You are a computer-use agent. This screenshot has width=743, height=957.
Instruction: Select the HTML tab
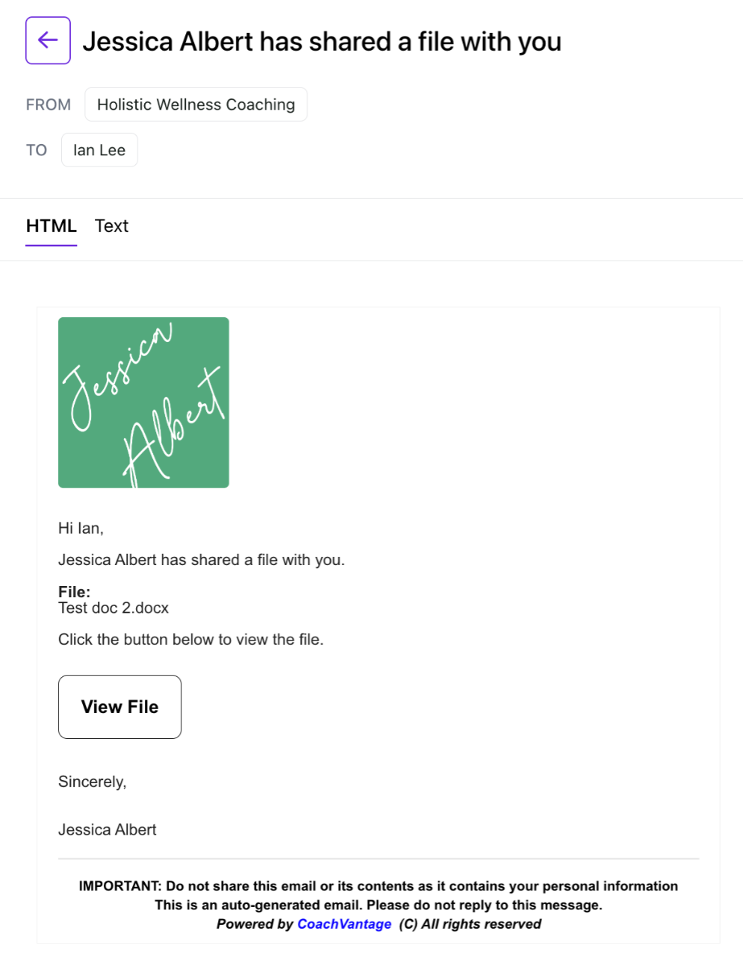(51, 226)
